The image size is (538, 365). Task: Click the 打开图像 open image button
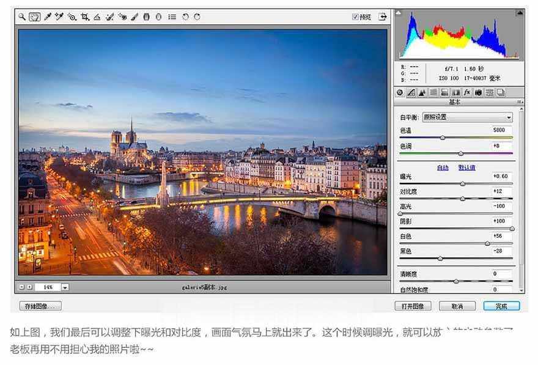point(413,306)
